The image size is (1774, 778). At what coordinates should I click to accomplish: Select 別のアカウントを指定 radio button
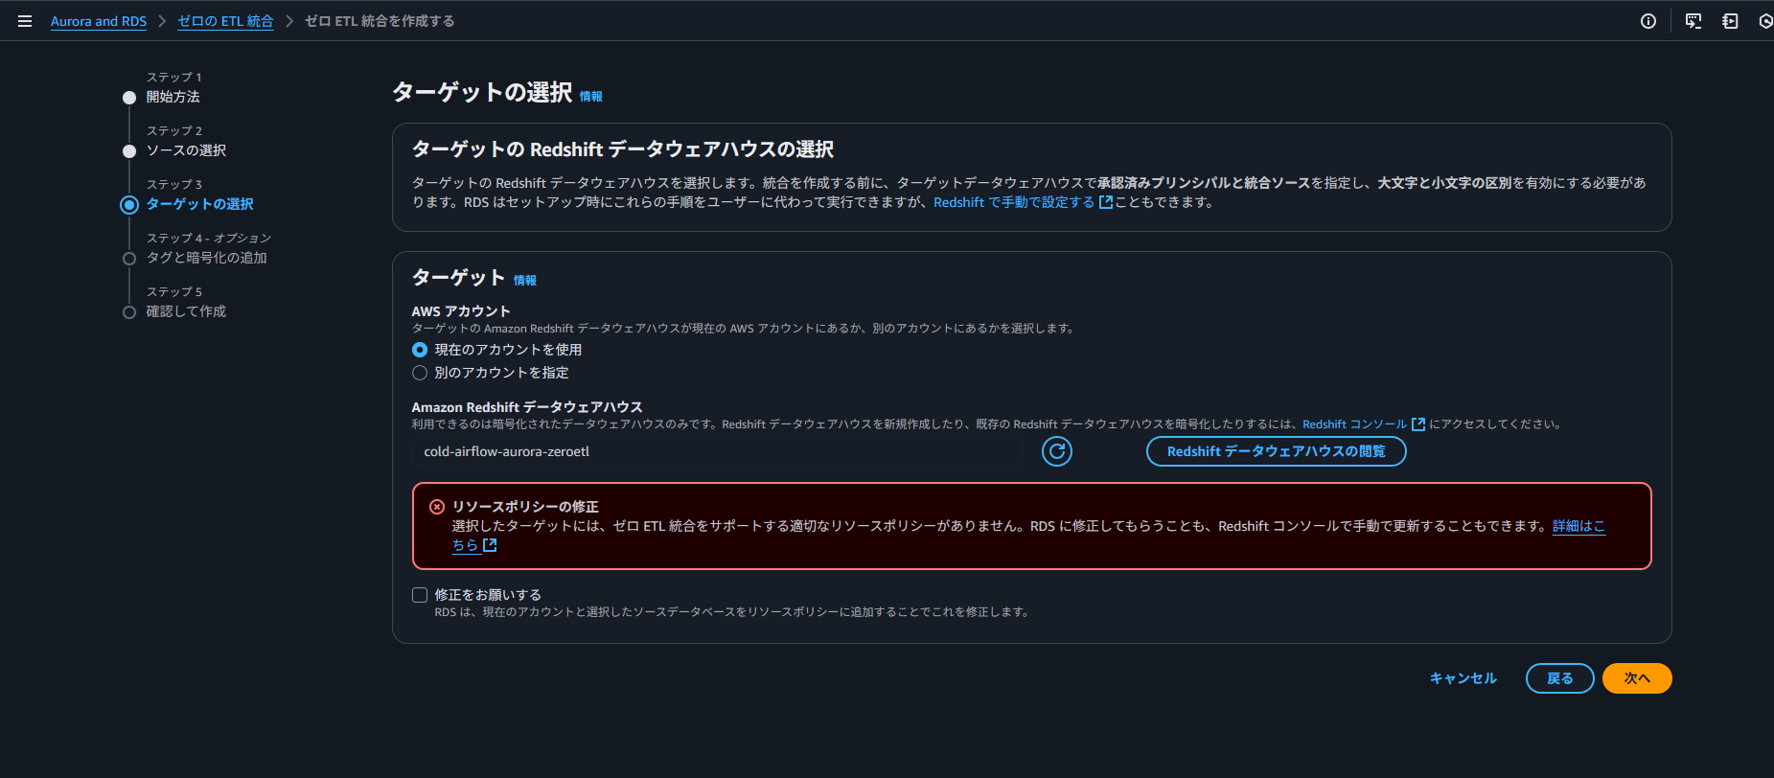(420, 373)
